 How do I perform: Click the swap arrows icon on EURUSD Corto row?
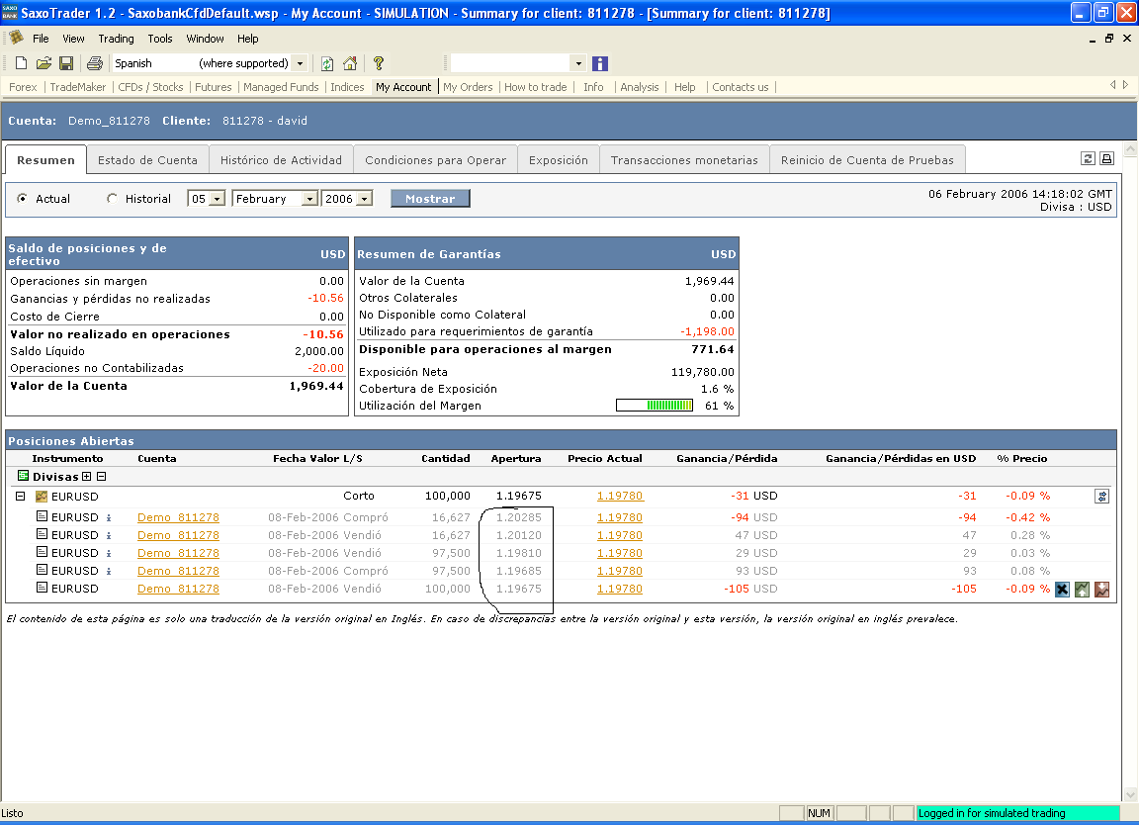click(1102, 497)
